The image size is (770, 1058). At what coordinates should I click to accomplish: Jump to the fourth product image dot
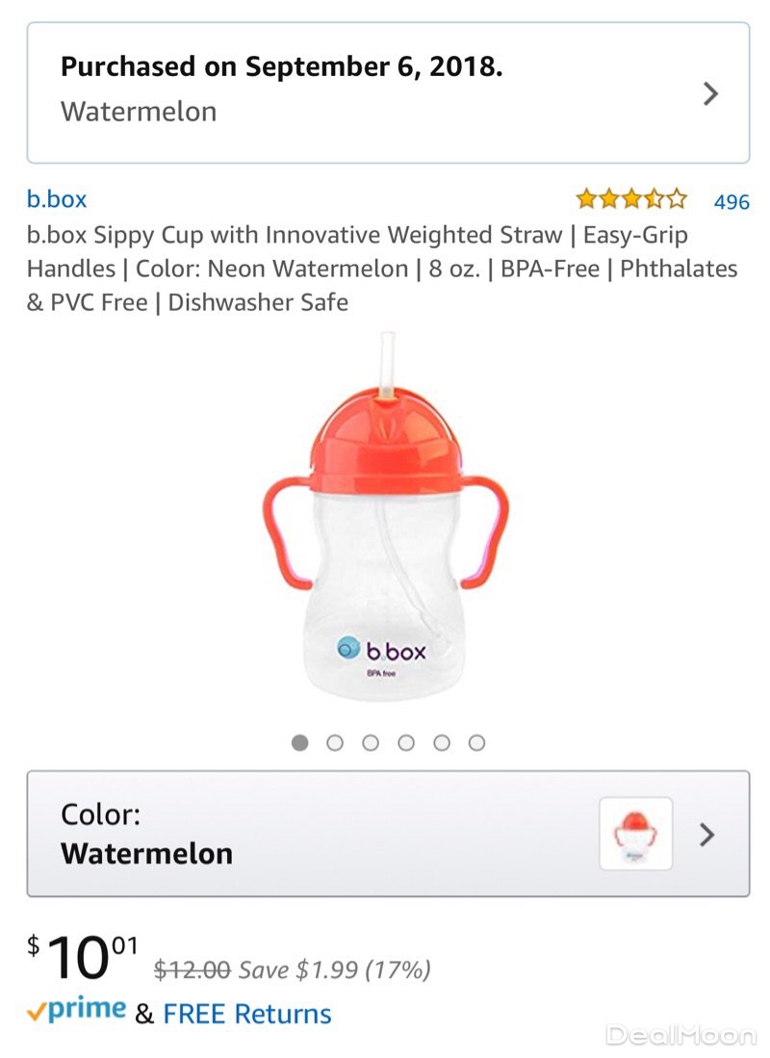tap(406, 743)
